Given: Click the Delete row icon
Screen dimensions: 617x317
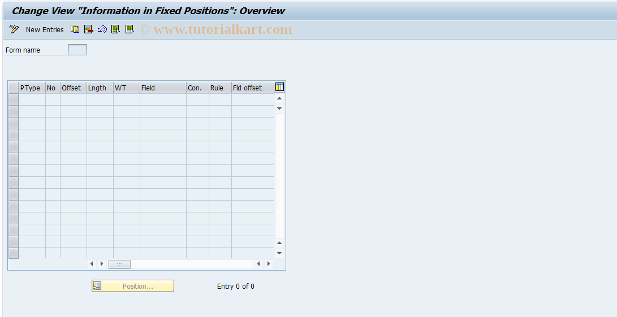Looking at the screenshot, I should (89, 29).
